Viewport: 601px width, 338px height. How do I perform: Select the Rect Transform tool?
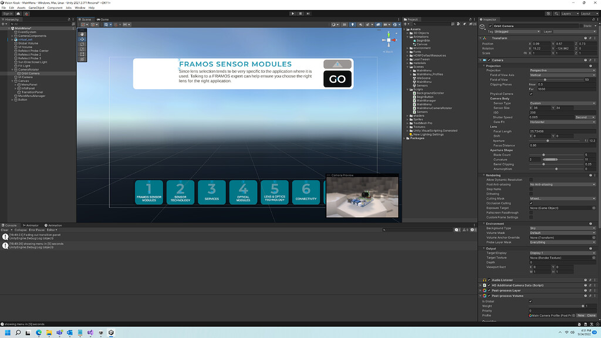tap(81, 53)
